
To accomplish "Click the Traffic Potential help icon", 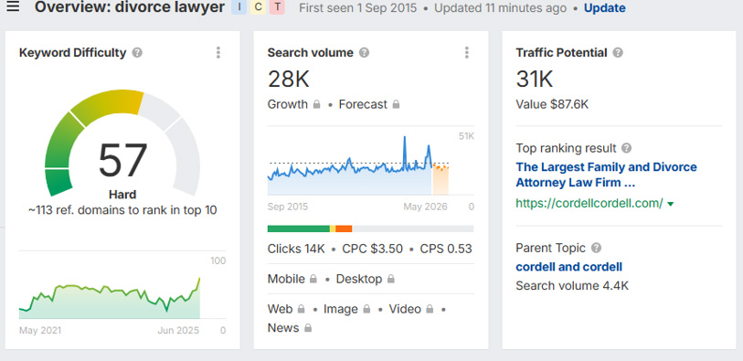I will coord(618,53).
